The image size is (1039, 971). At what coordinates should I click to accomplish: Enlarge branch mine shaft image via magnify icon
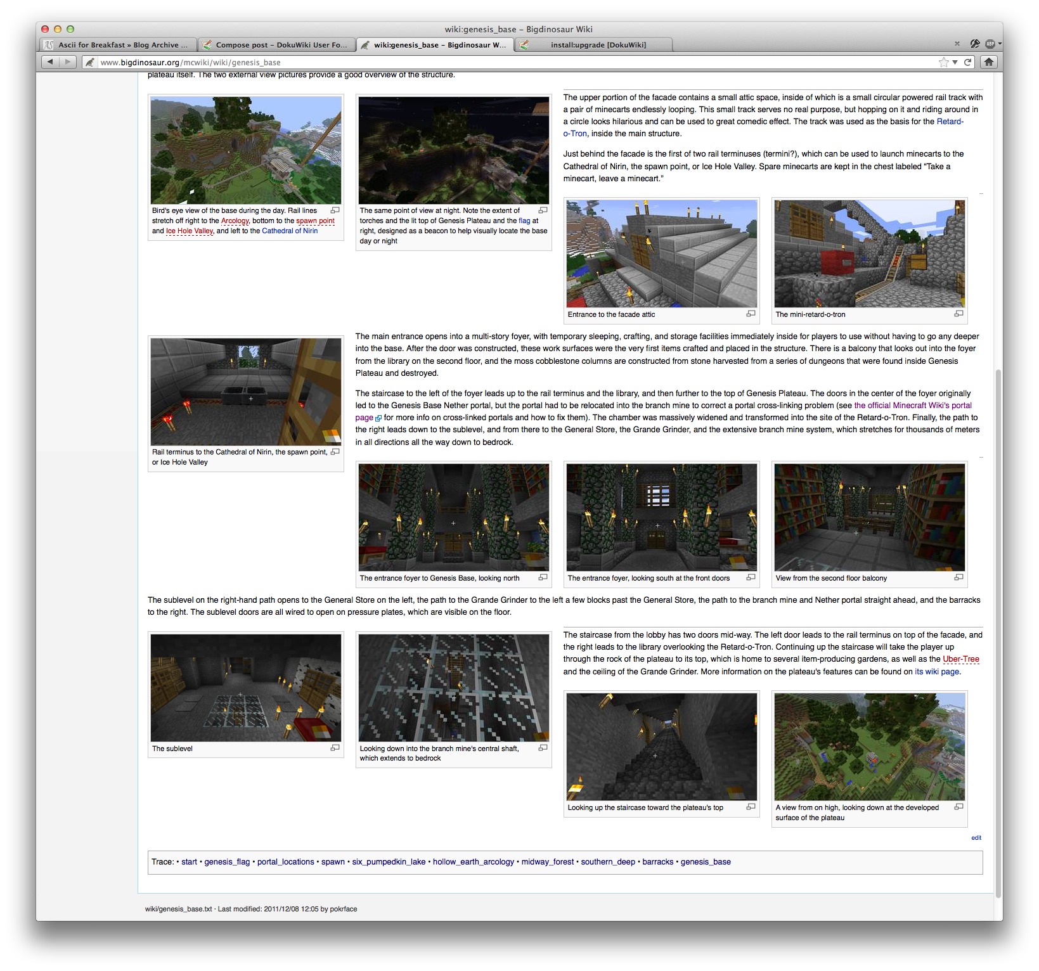click(x=543, y=748)
